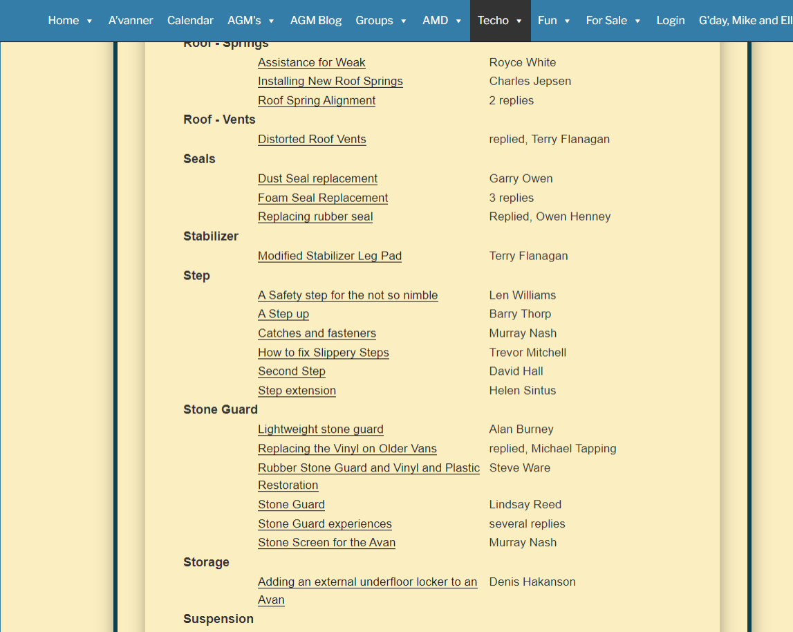Screen dimensions: 793x632
Task: Open the Dust Seal replacement link
Action: [317, 178]
